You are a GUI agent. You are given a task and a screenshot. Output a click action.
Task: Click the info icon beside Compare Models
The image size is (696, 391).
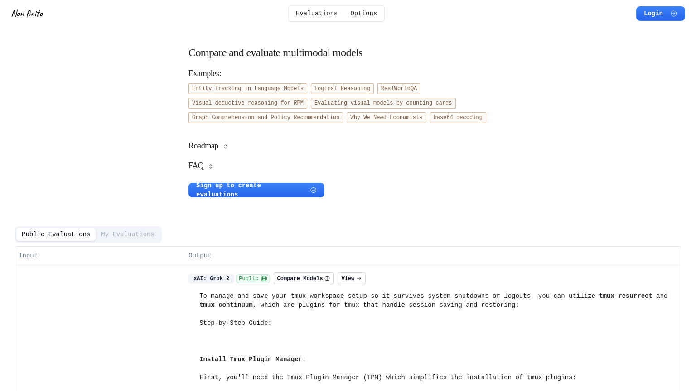tap(327, 279)
